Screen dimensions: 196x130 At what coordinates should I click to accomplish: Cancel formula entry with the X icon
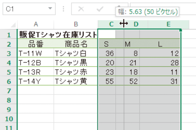pyautogui.click(x=81, y=9)
